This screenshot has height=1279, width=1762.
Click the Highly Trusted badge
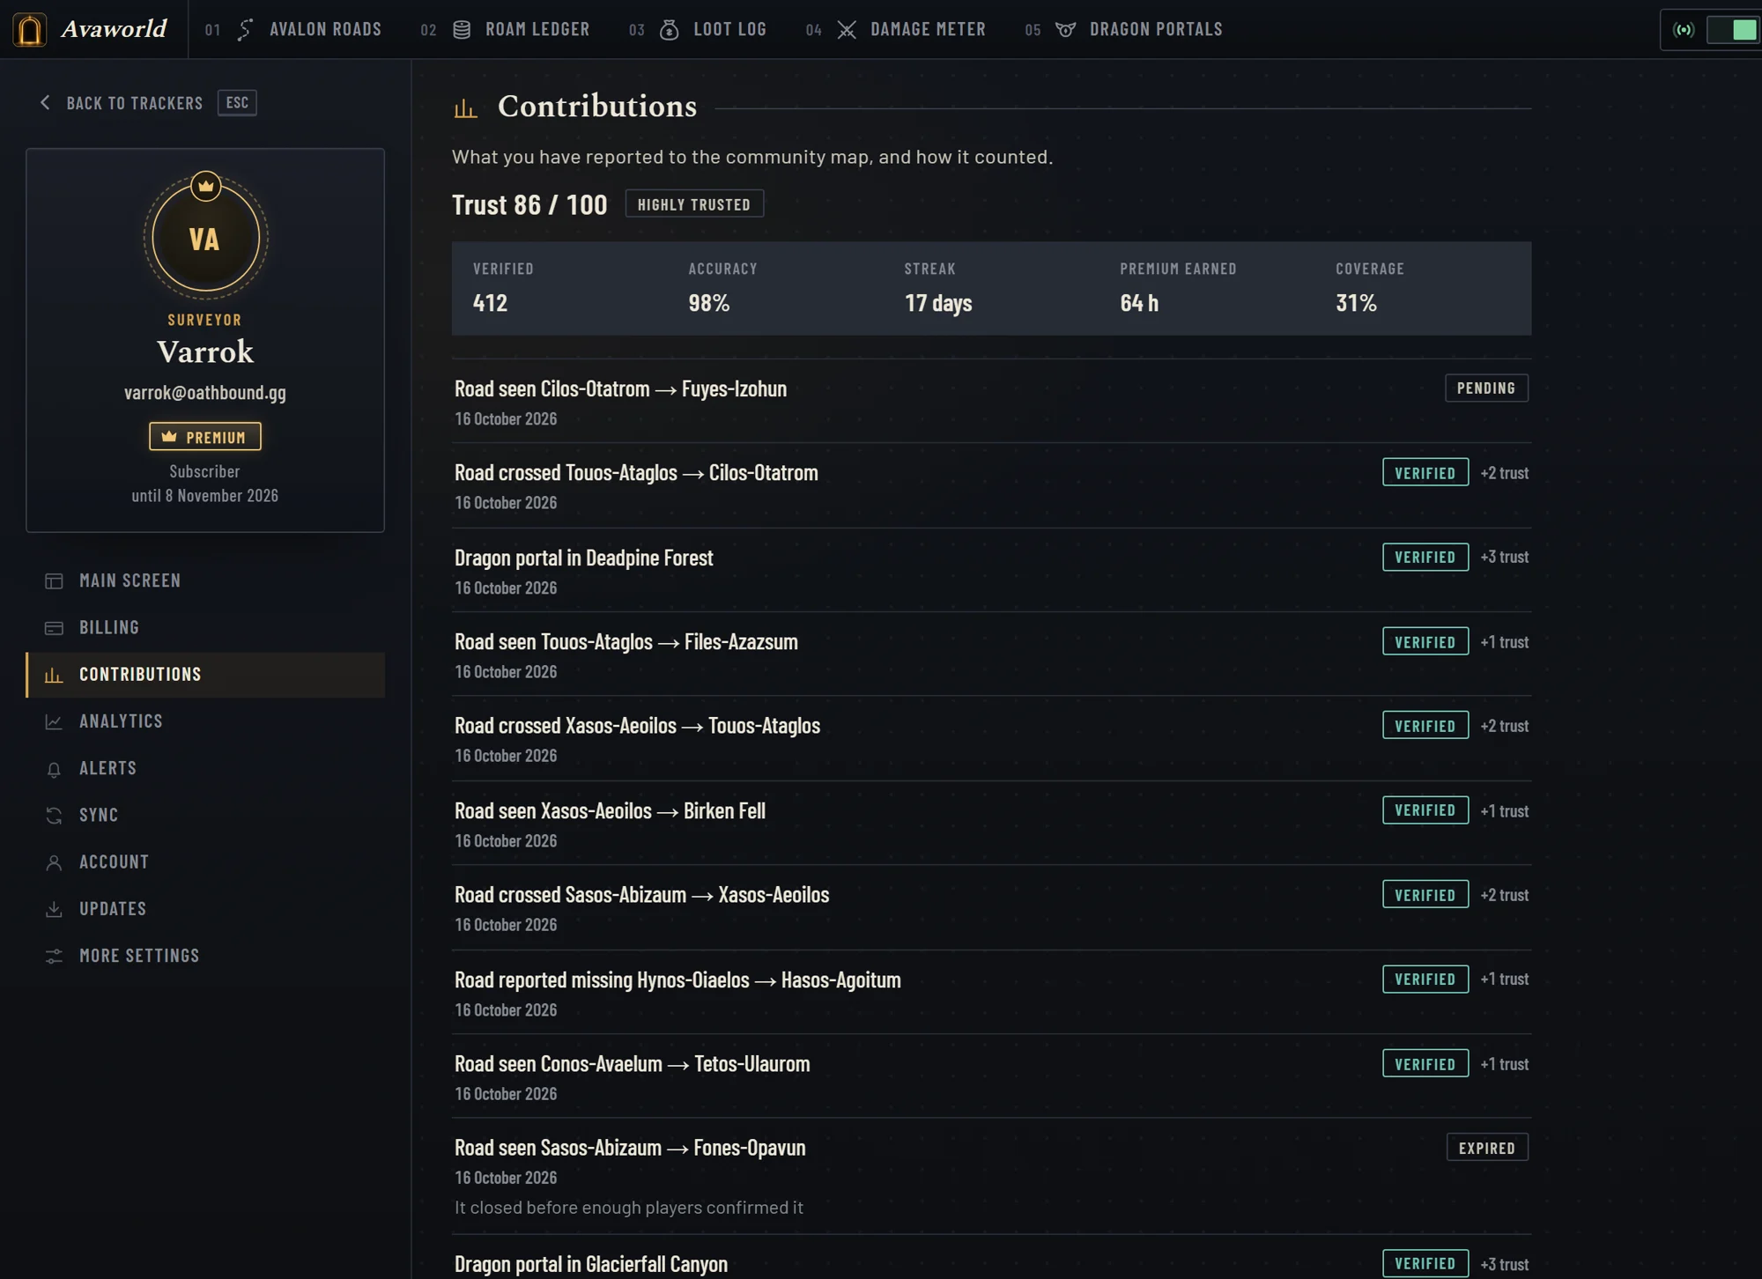[x=694, y=204]
